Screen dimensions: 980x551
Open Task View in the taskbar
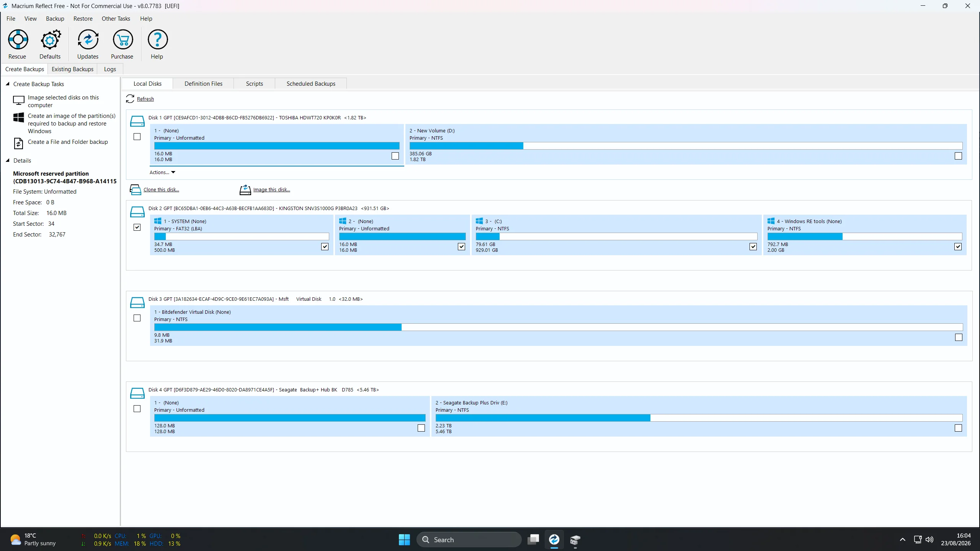pyautogui.click(x=533, y=540)
